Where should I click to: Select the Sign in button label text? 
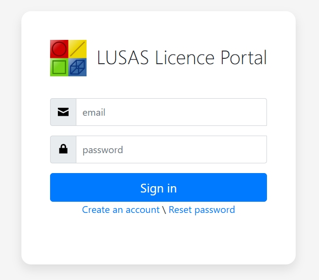tap(159, 188)
